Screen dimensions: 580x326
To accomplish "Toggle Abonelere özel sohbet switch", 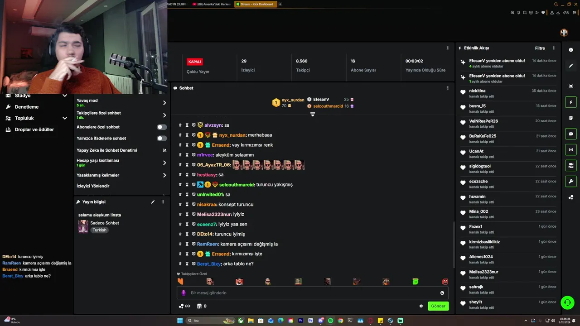I will pyautogui.click(x=162, y=127).
